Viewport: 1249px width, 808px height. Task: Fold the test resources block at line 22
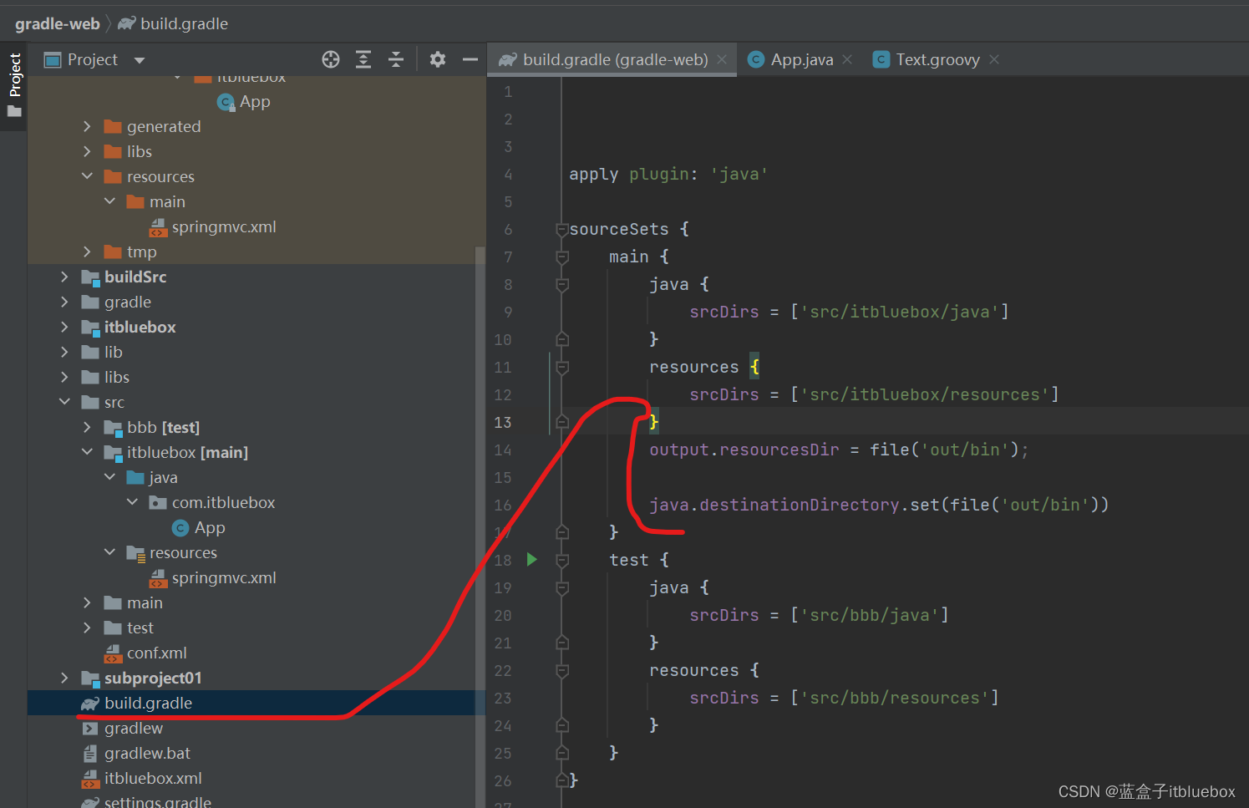click(x=562, y=670)
